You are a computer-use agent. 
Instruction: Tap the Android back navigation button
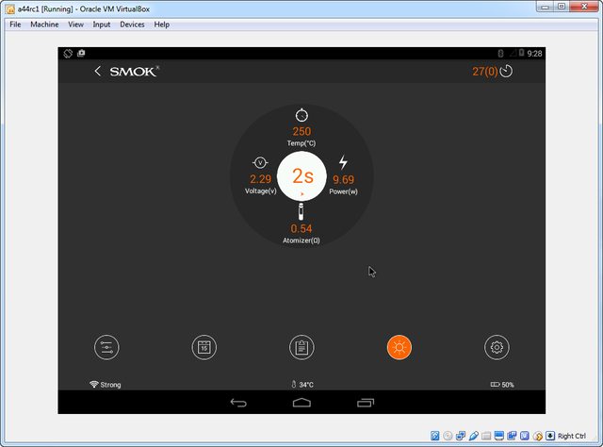[238, 403]
